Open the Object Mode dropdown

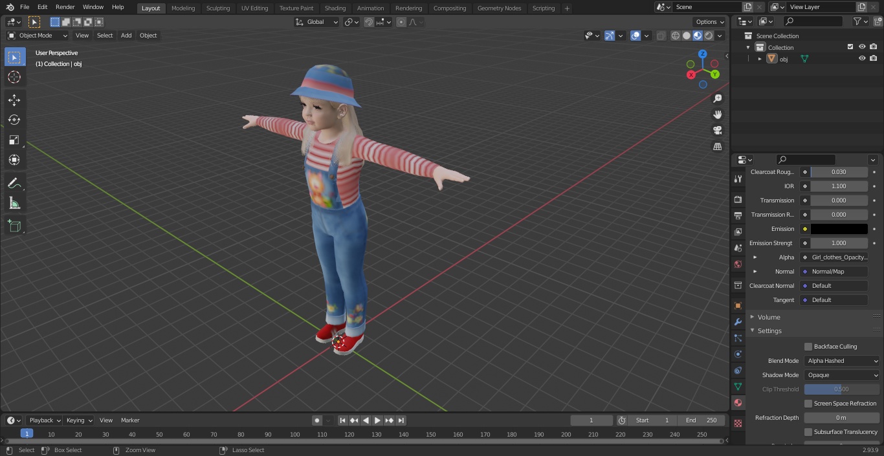(38, 36)
